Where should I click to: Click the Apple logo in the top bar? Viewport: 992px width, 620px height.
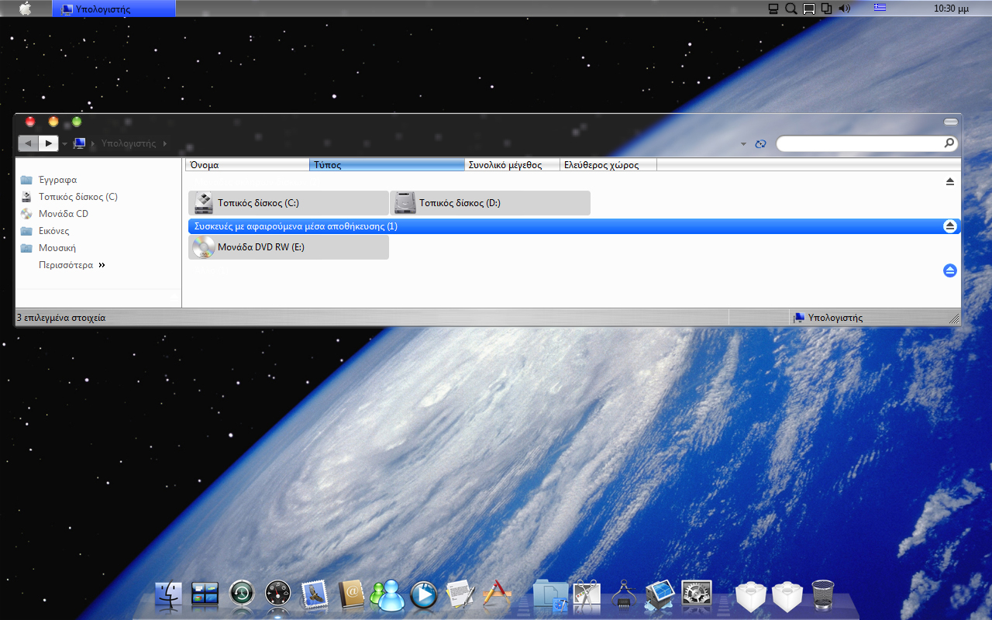25,9
